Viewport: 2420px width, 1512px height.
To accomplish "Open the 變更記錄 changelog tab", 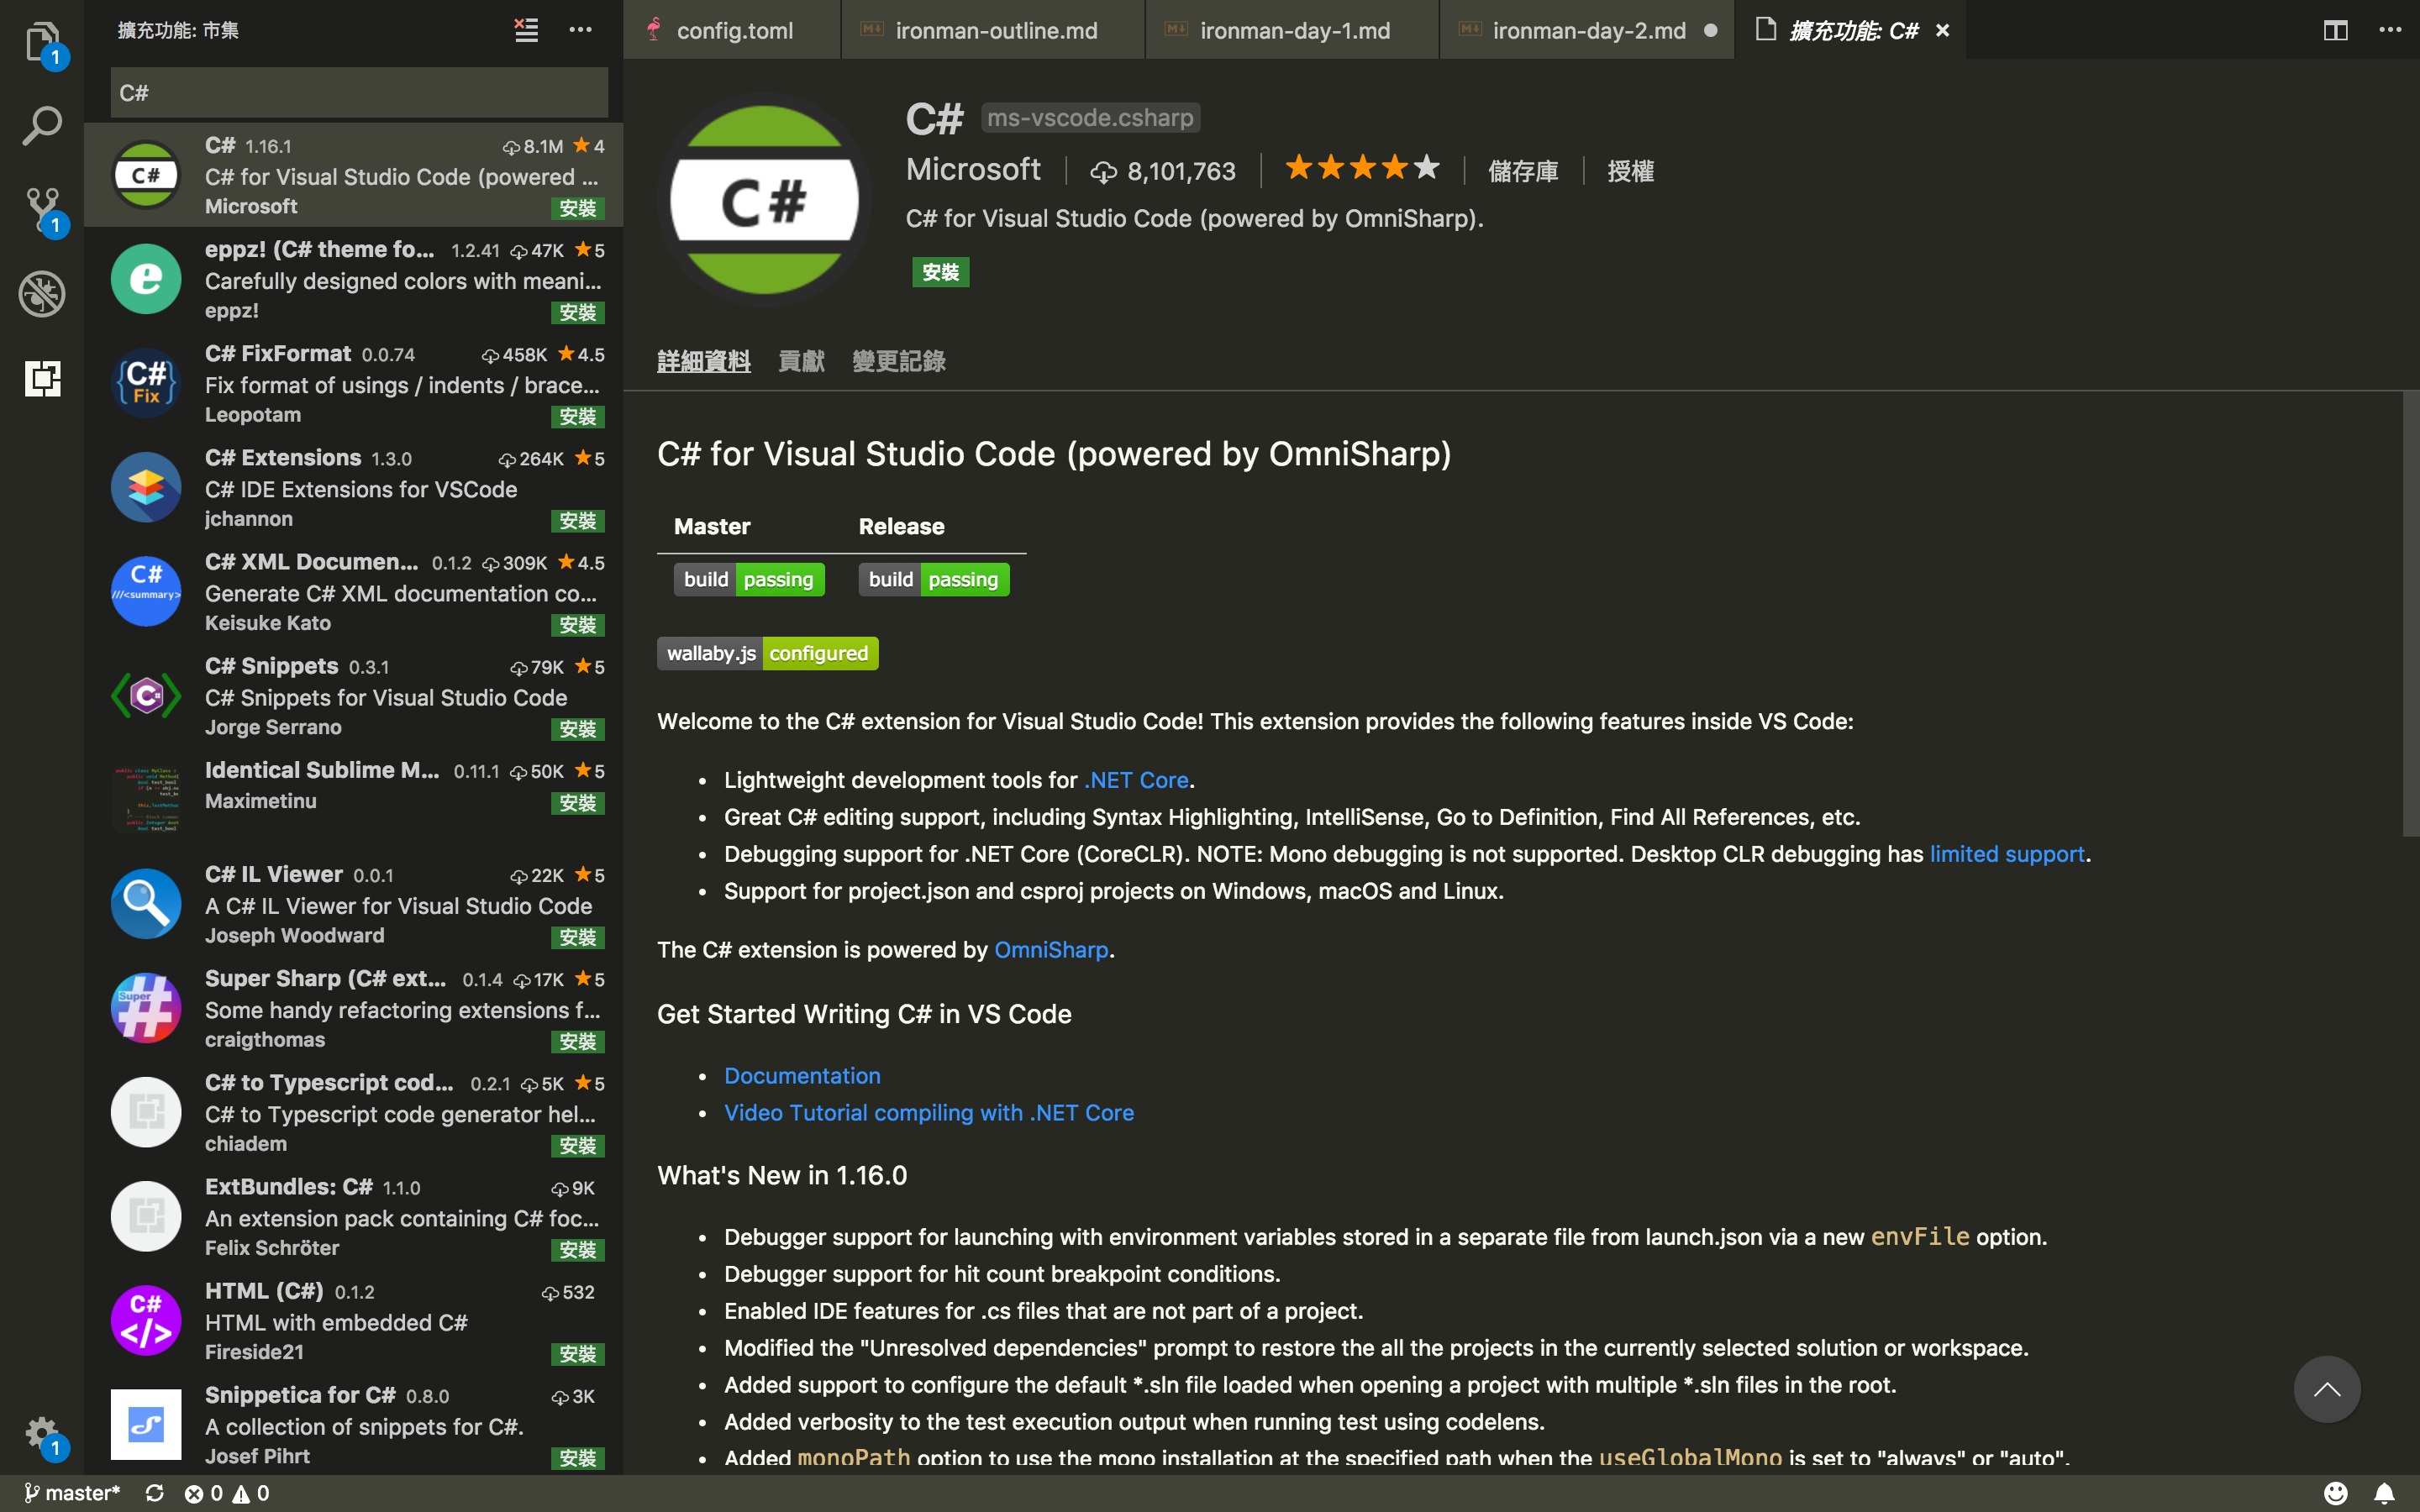I will pos(898,361).
